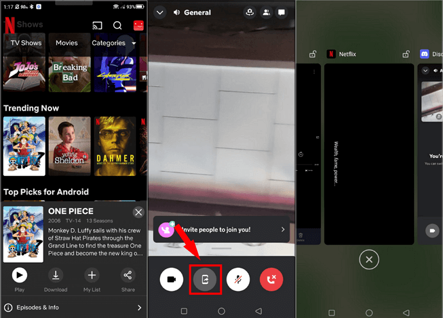
Task: Open the red Netflix profile avatar
Action: tap(139, 26)
